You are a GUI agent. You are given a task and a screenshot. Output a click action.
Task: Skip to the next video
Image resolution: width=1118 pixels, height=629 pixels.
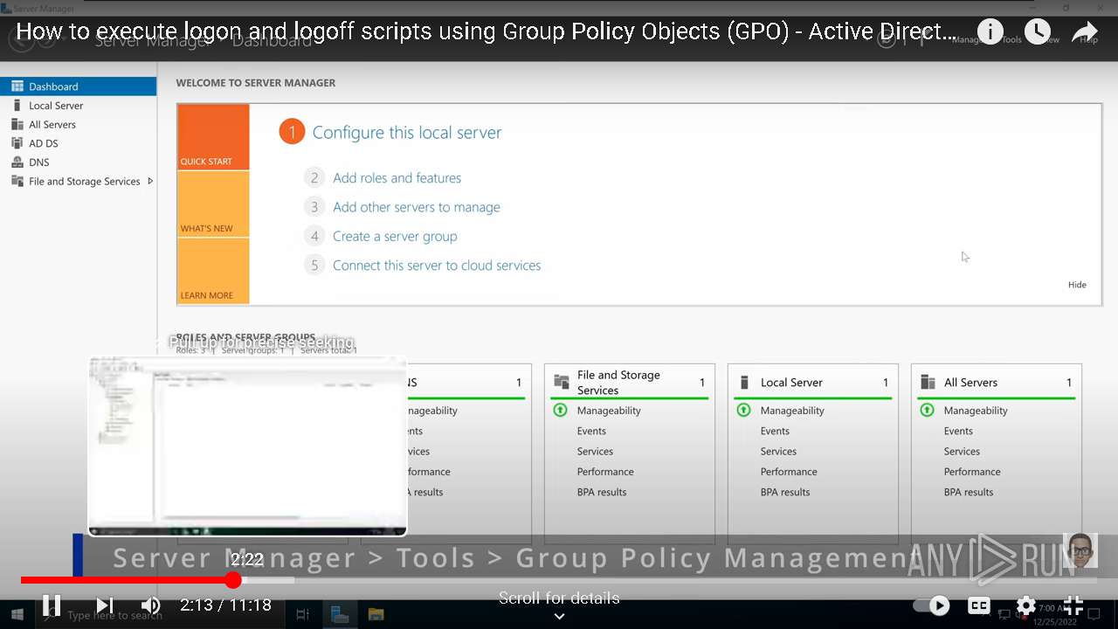pos(105,605)
